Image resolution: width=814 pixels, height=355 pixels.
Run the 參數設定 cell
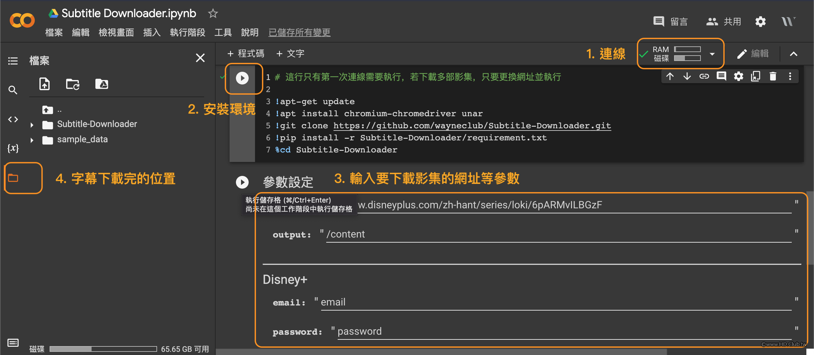[242, 182]
